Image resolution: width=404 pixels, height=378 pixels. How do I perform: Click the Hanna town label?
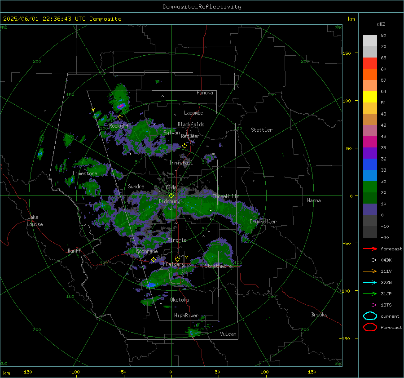314,200
